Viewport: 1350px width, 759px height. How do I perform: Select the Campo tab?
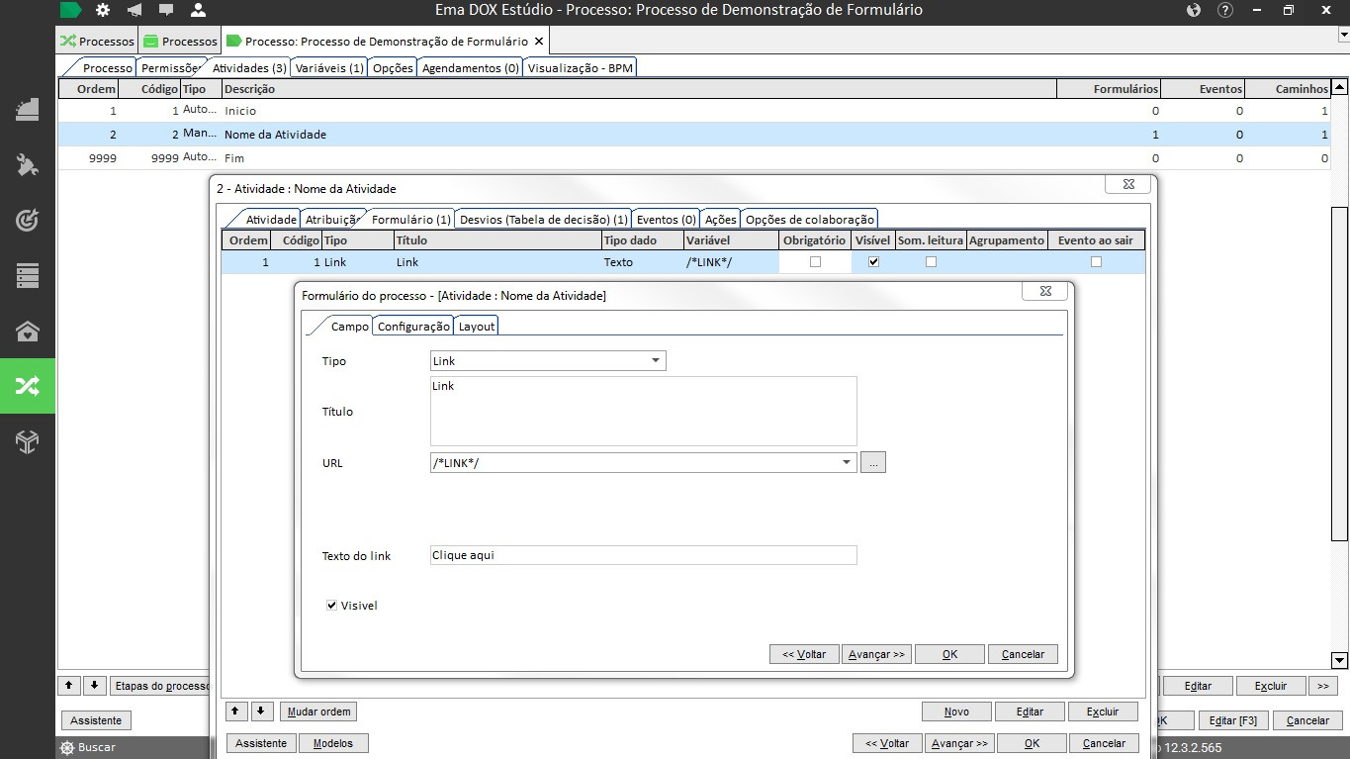(349, 326)
